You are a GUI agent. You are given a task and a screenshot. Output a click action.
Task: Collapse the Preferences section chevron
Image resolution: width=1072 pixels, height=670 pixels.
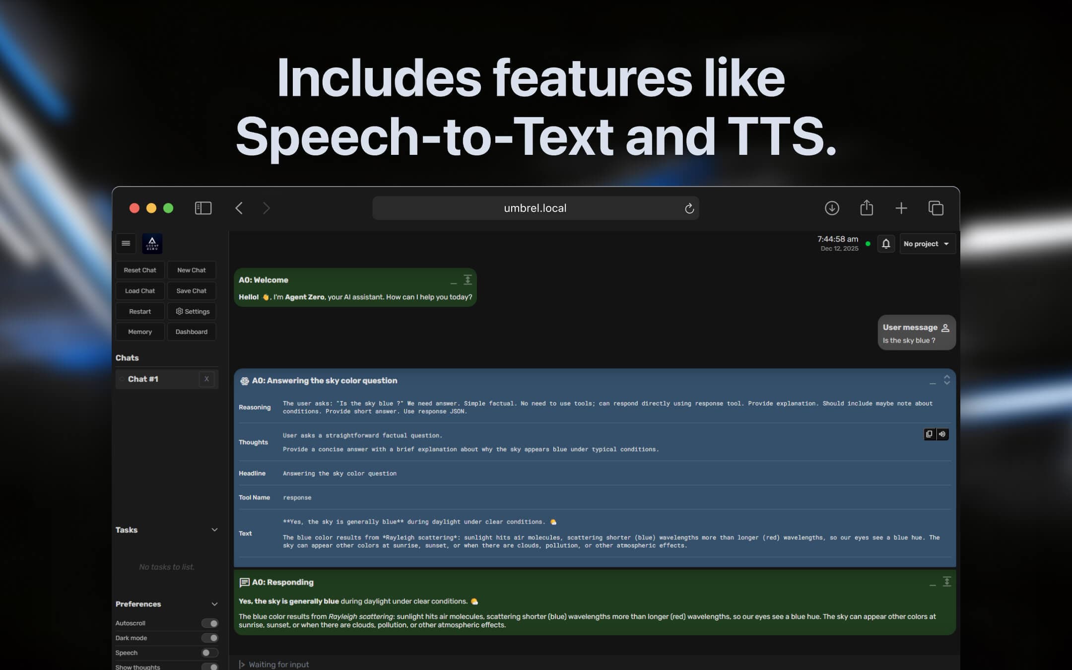[x=214, y=604]
